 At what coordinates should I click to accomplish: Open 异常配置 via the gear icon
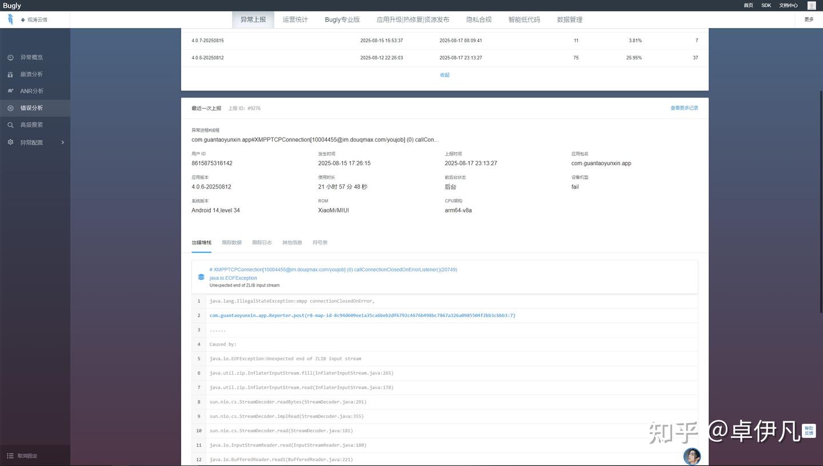tap(11, 142)
